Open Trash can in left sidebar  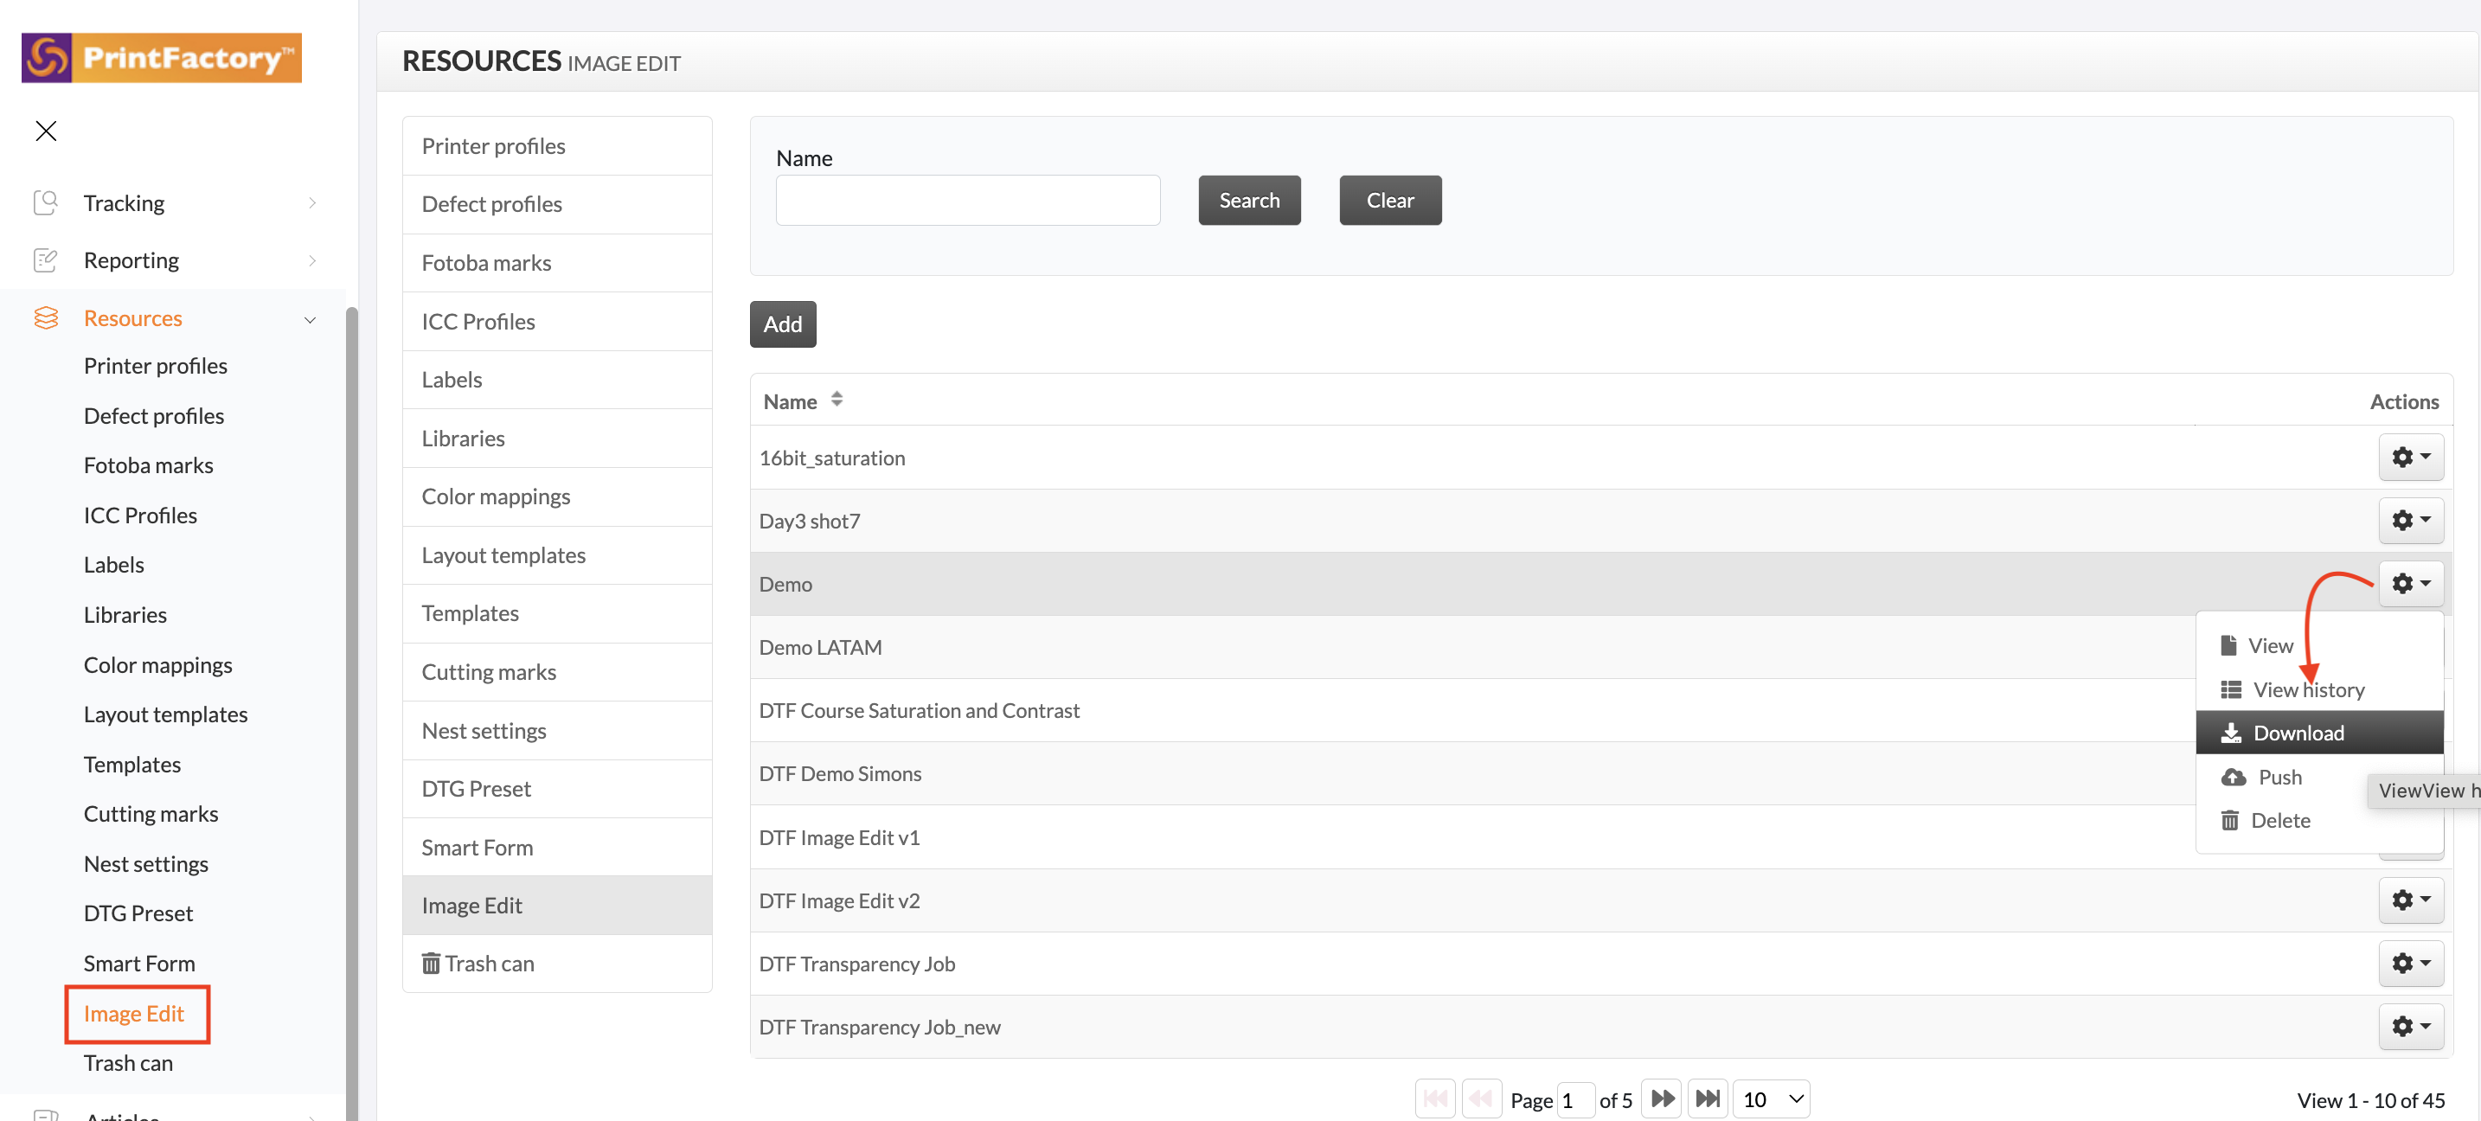(x=128, y=1063)
